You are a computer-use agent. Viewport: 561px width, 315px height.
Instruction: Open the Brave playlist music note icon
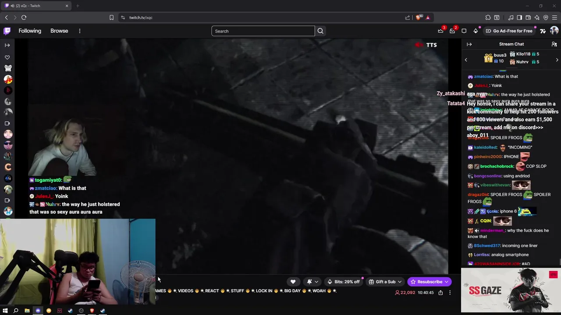511,17
